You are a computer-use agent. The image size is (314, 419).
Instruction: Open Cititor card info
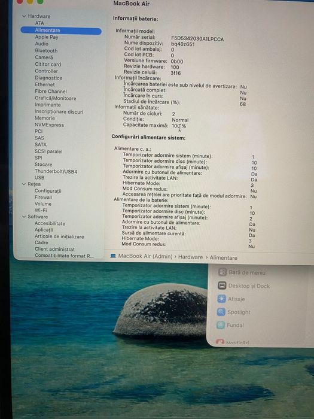point(48,65)
